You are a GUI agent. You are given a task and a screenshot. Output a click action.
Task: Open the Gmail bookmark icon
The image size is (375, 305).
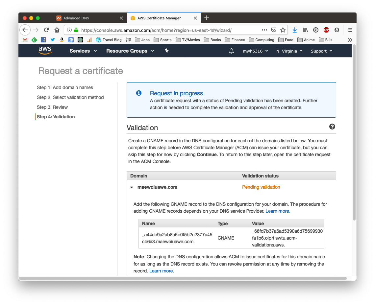(25, 40)
